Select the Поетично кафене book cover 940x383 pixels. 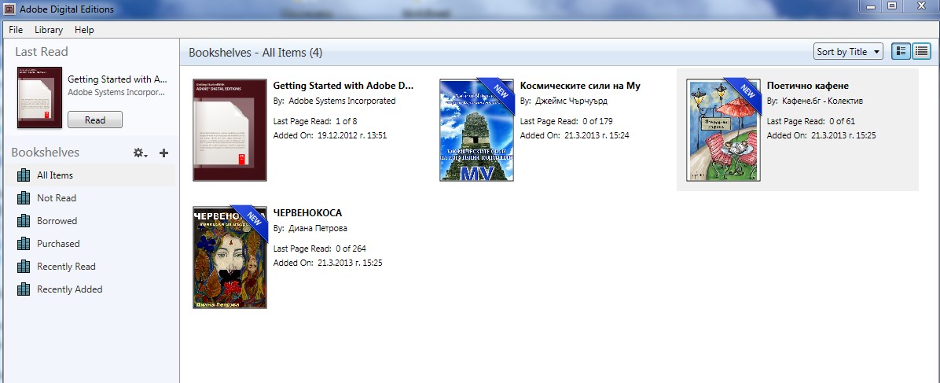(x=723, y=130)
